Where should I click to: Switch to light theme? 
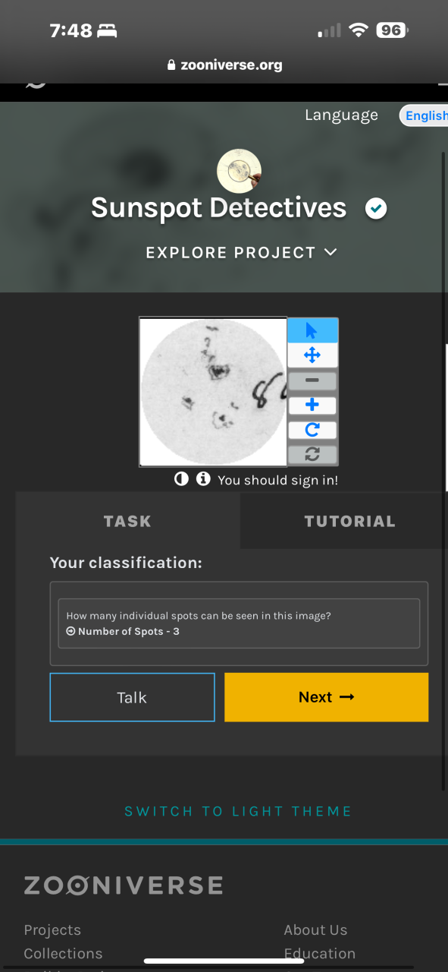click(238, 811)
